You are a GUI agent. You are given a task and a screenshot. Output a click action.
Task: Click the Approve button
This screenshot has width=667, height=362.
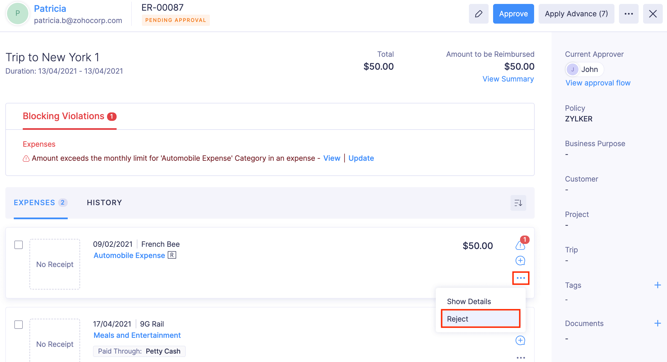point(513,13)
